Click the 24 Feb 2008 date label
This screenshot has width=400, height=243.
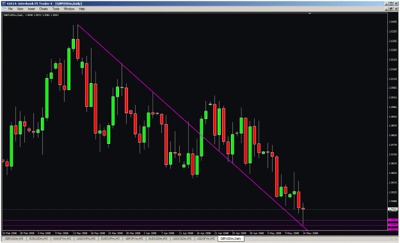pos(10,233)
